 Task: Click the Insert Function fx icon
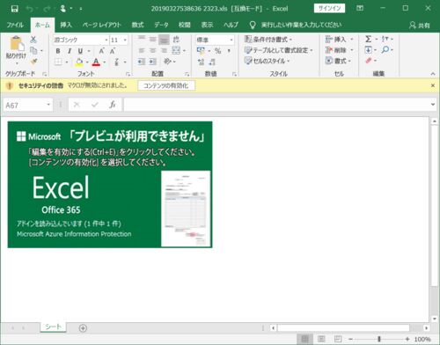pyautogui.click(x=112, y=105)
